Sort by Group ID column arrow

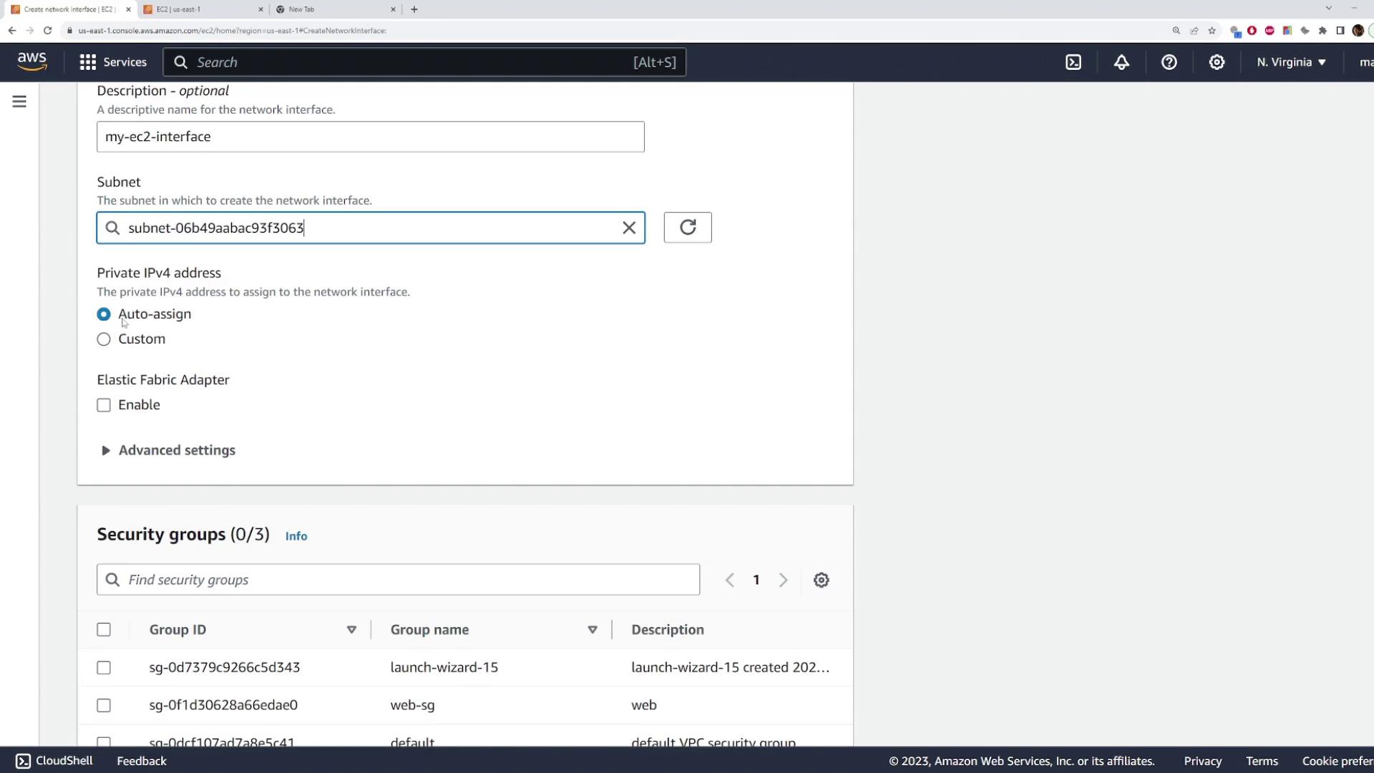(351, 630)
